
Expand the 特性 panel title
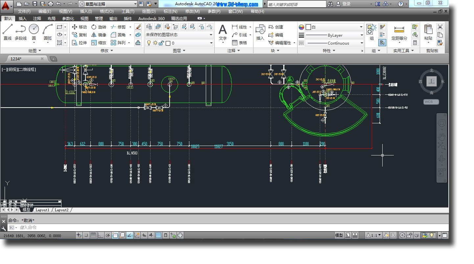pyautogui.click(x=329, y=51)
